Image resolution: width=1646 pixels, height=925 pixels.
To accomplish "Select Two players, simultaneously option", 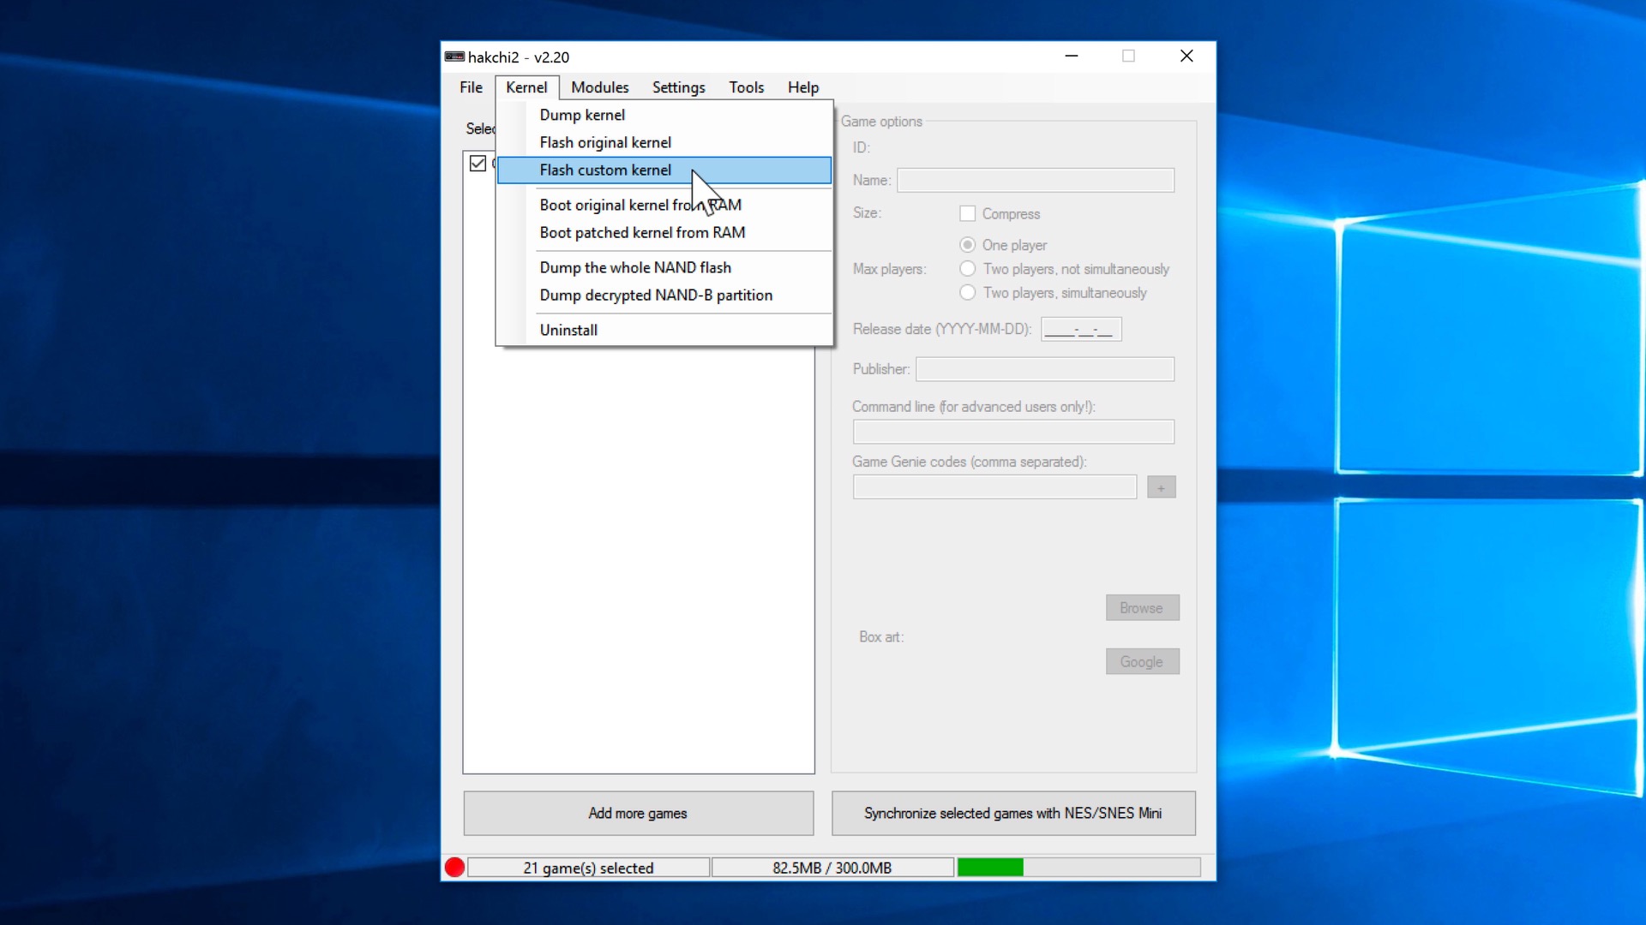I will point(968,293).
